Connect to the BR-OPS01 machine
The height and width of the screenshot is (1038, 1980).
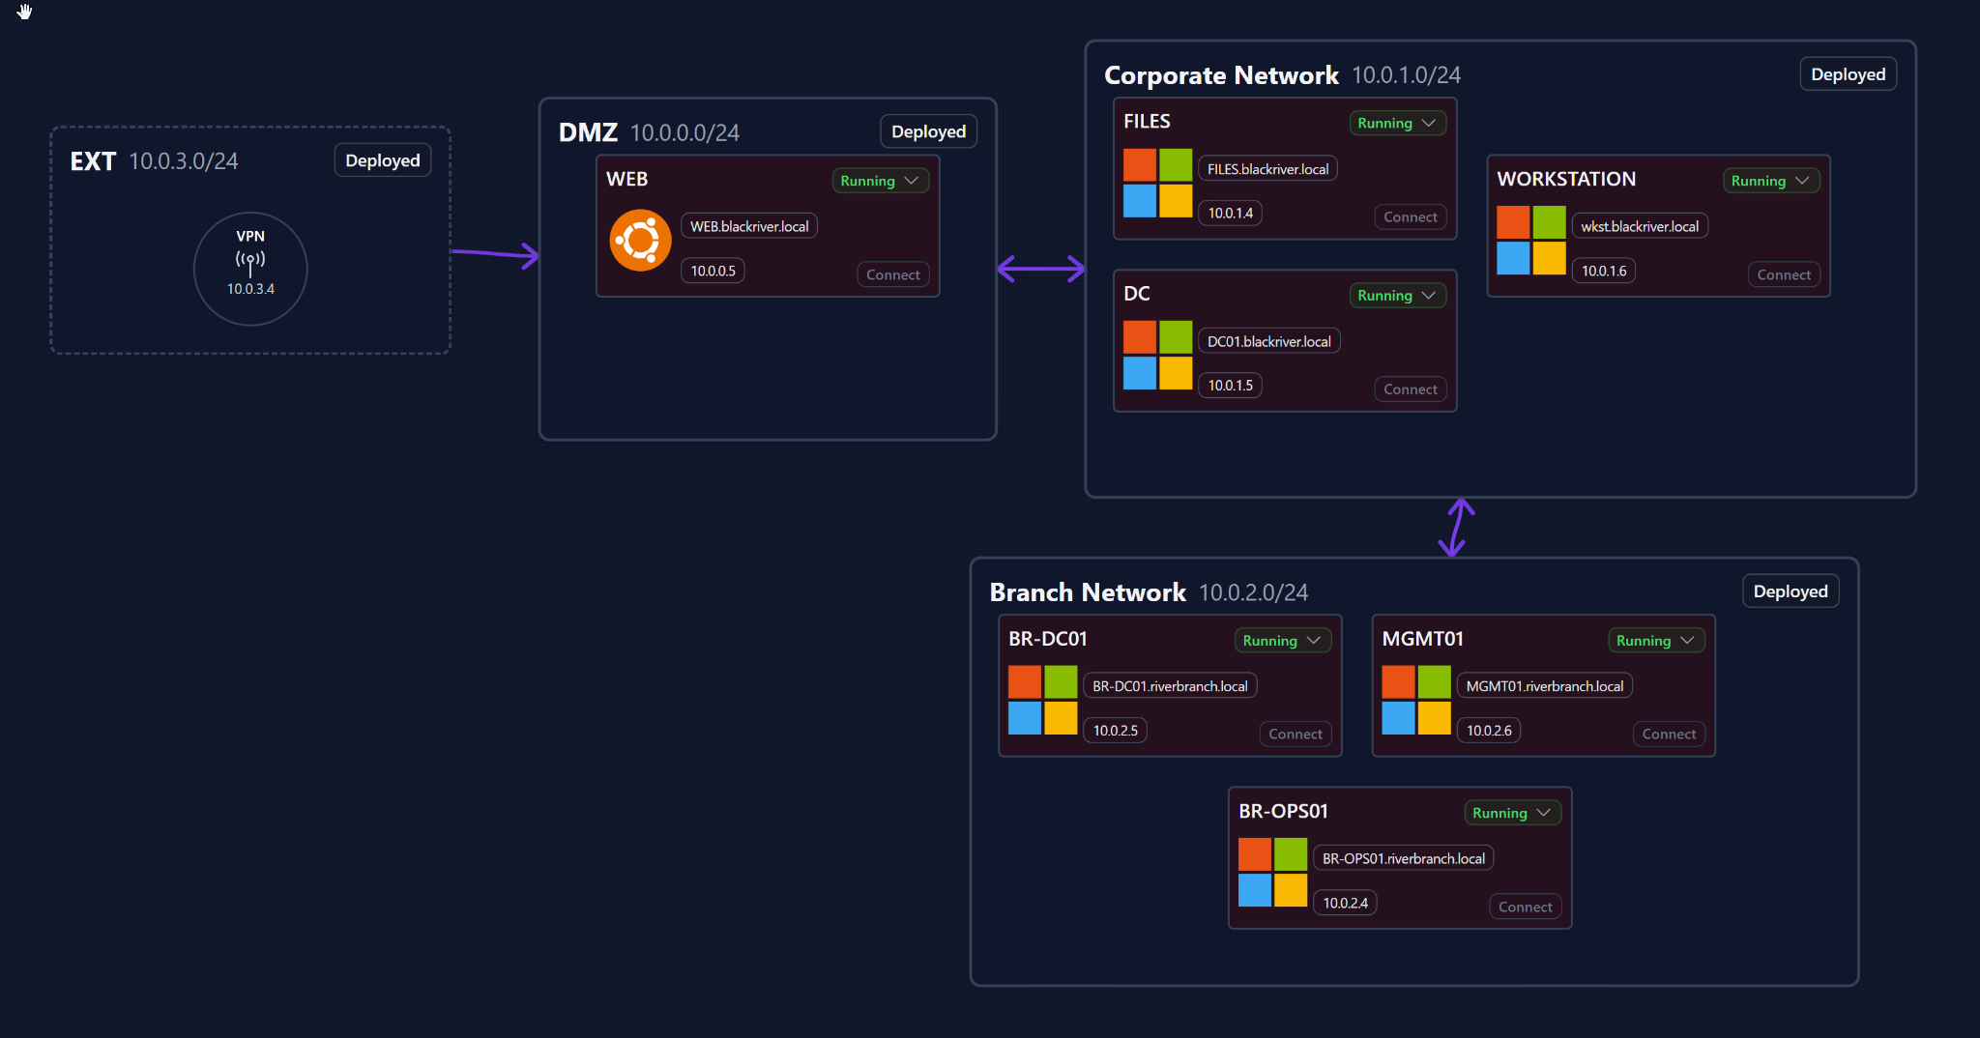[1526, 907]
